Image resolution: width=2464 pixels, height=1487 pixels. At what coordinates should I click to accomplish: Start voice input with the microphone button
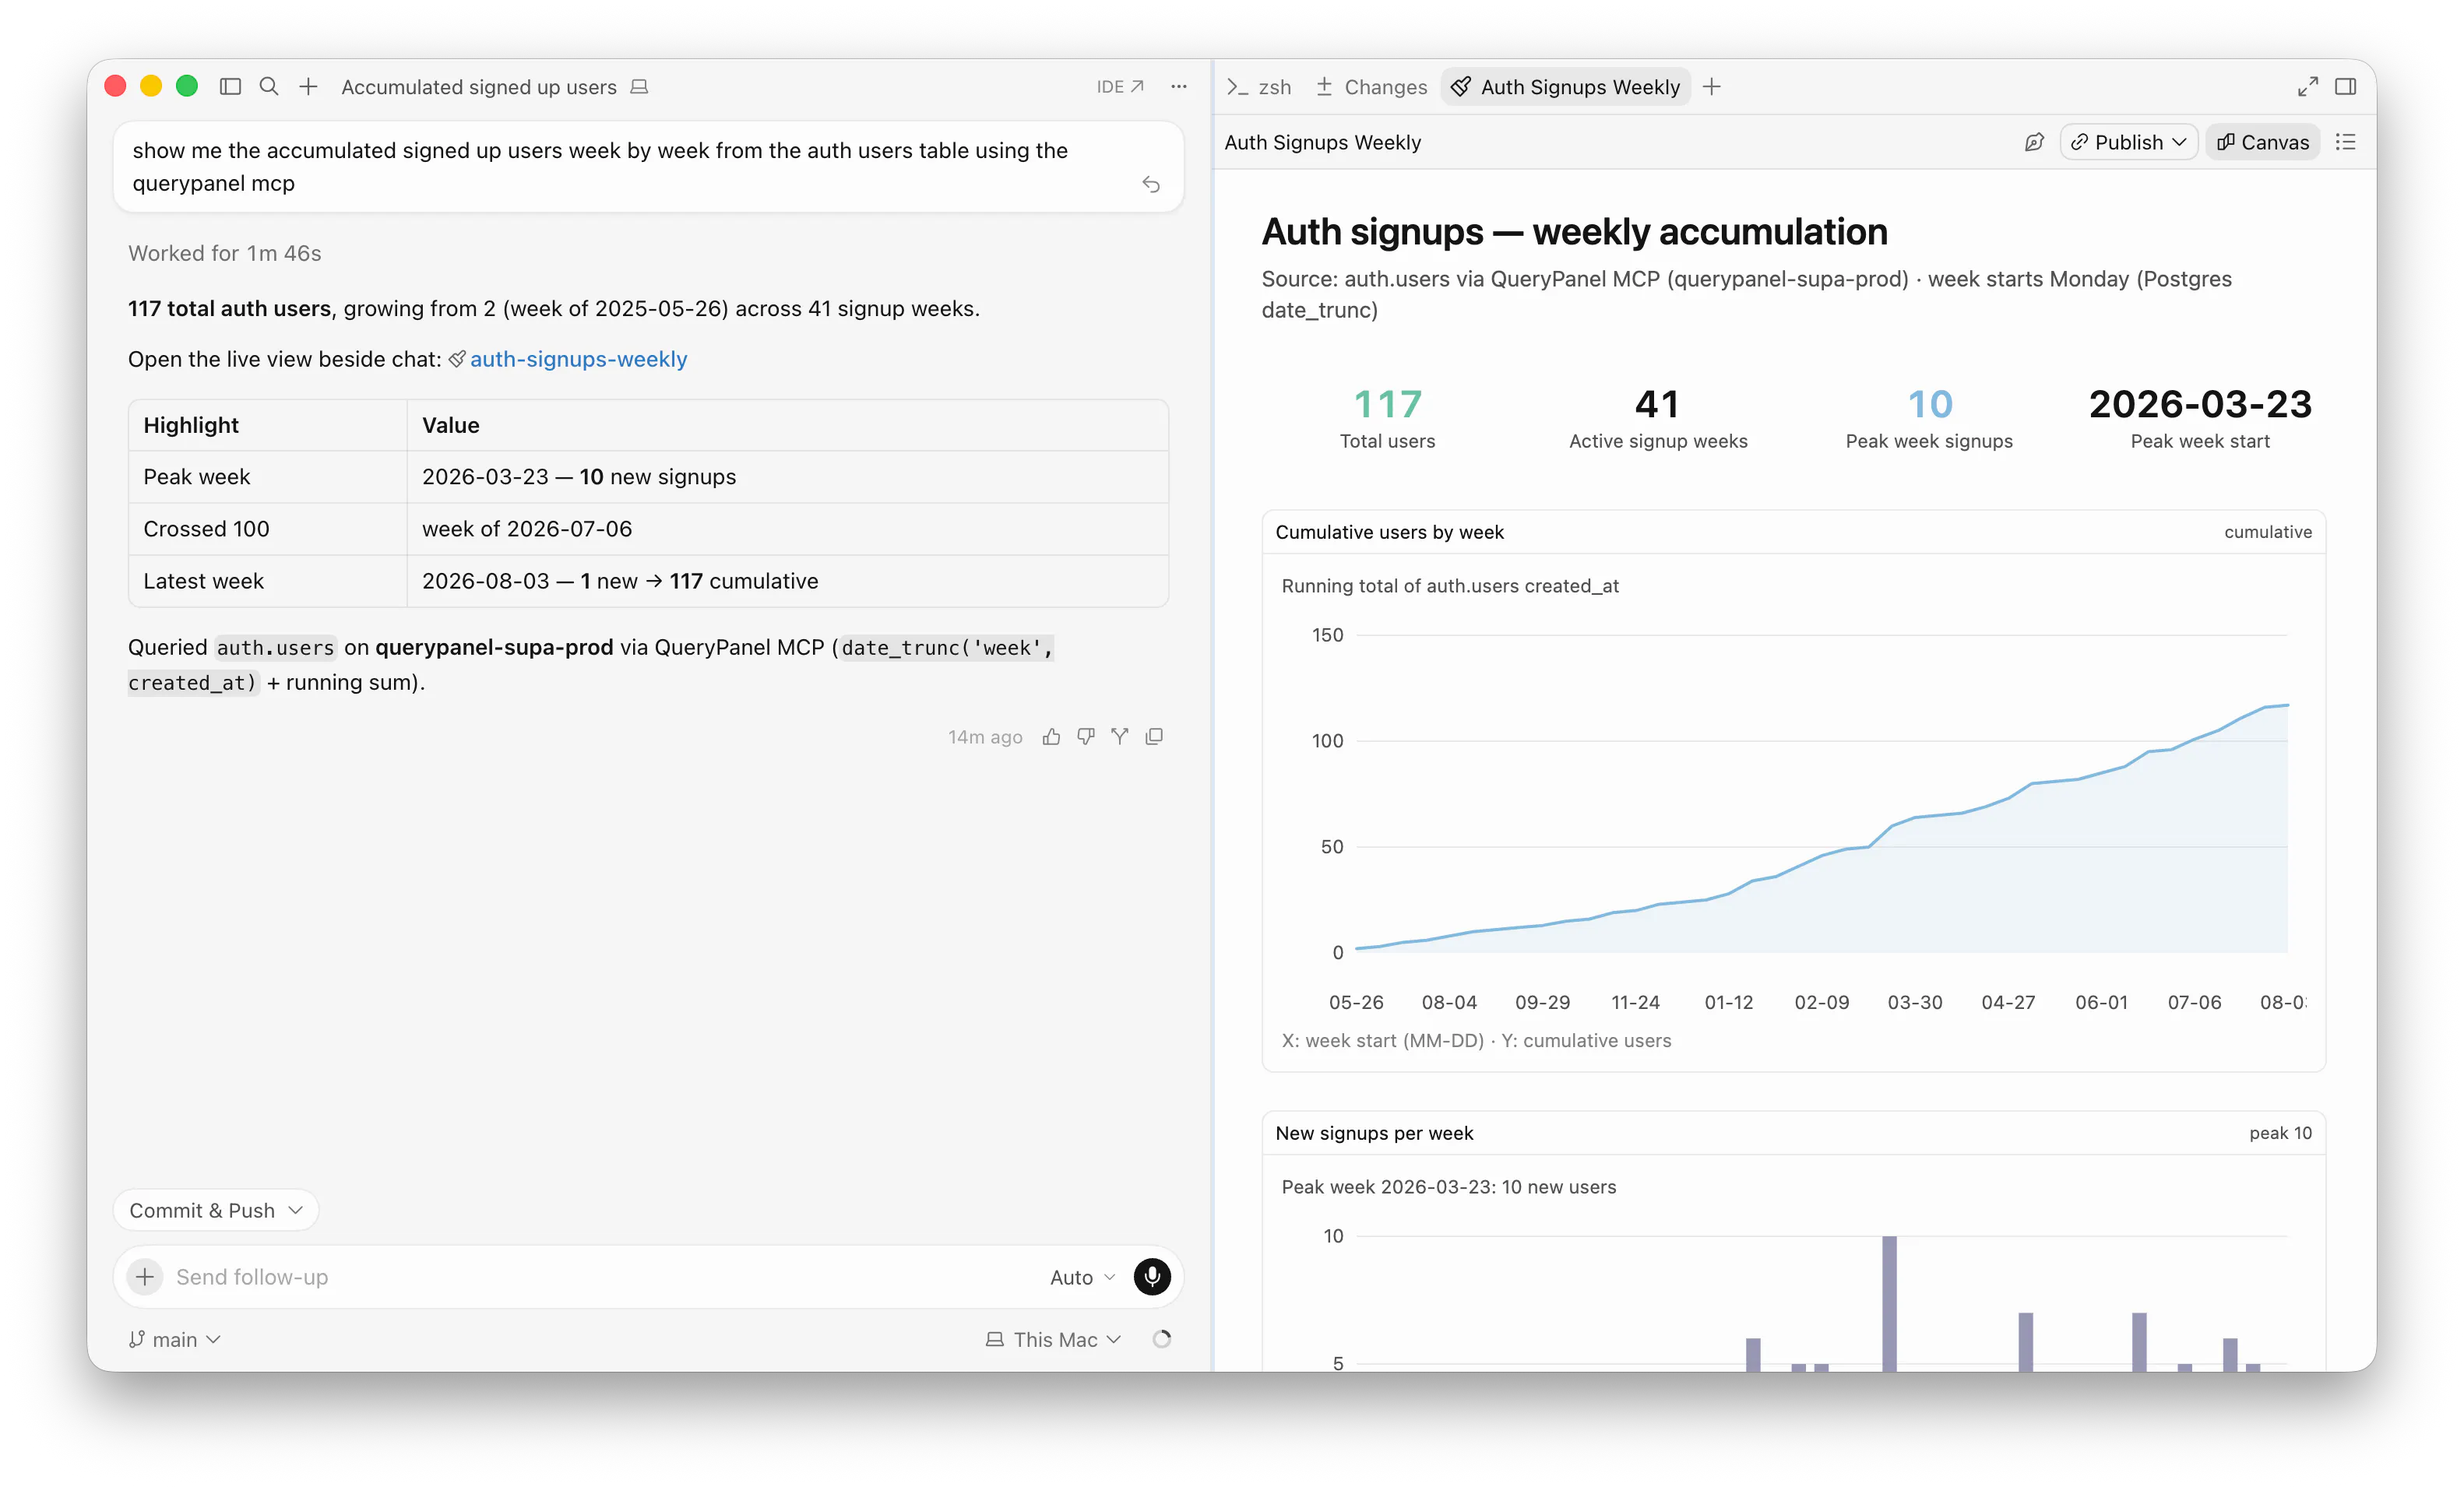1152,1277
